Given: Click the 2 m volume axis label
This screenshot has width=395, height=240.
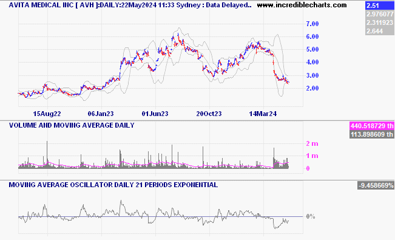Looking at the screenshot, I should point(312,144).
